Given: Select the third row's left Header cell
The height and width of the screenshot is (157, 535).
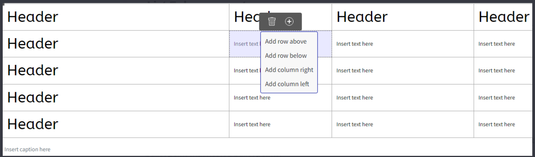Looking at the screenshot, I should tap(33, 71).
